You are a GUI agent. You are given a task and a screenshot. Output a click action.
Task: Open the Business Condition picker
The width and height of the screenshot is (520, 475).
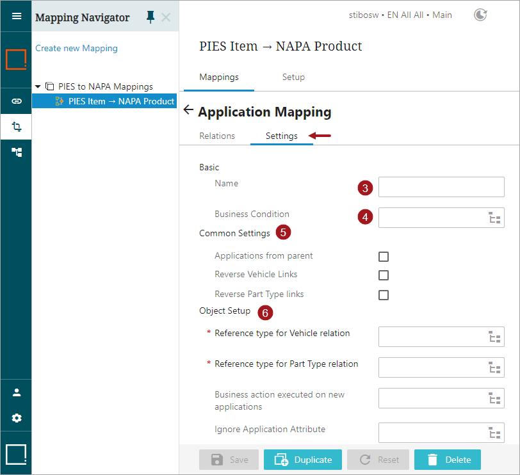tap(494, 218)
